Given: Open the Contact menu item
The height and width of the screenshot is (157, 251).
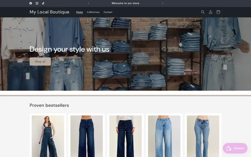Looking at the screenshot, I should (108, 12).
